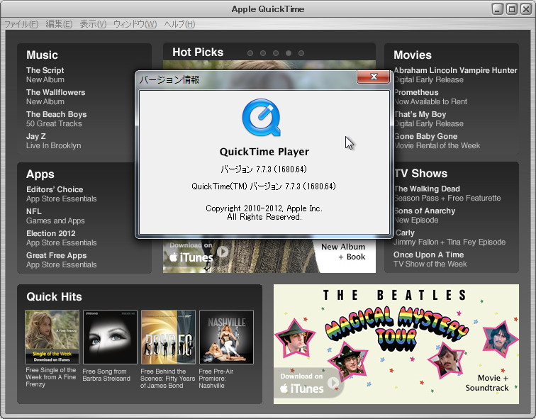Viewport: 536px width, 419px height.
Task: Open Sons of Anarchy New Episode
Action: pos(424,216)
